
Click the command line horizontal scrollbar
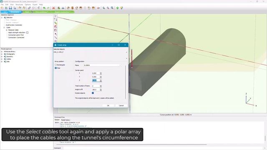click(x=132, y=145)
